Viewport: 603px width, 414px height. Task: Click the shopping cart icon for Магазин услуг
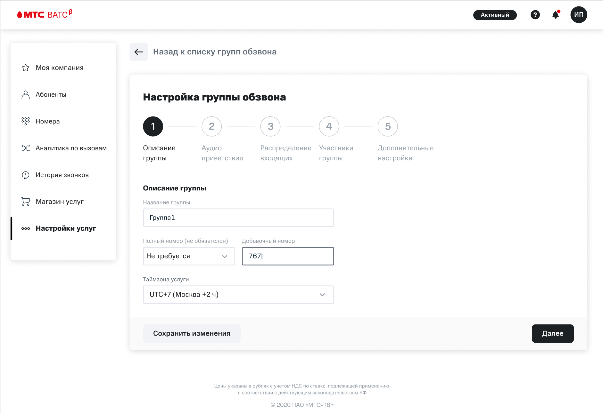[x=26, y=202]
